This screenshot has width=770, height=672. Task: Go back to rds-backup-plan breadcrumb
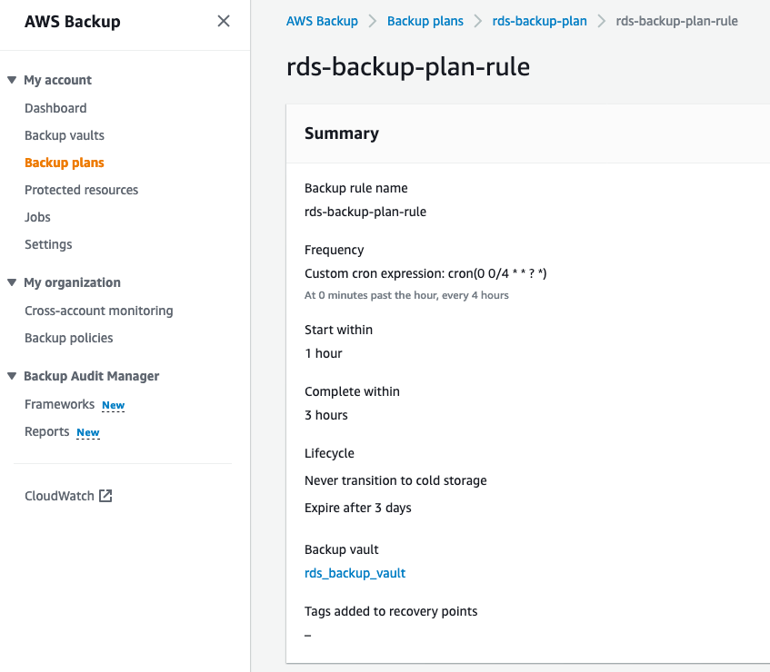coord(539,21)
